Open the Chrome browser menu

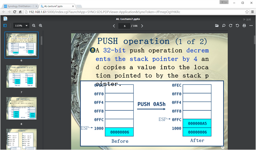(252, 12)
